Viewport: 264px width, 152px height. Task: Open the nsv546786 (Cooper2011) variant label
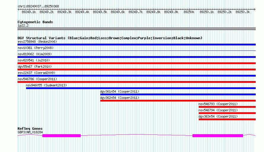pos(37,79)
